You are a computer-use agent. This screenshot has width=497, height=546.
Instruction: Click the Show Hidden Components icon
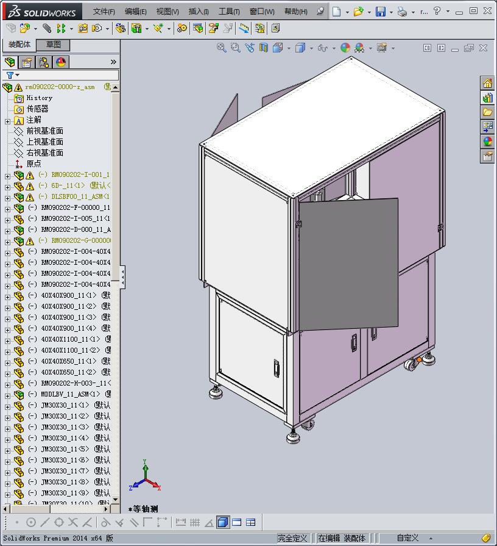pos(120,28)
